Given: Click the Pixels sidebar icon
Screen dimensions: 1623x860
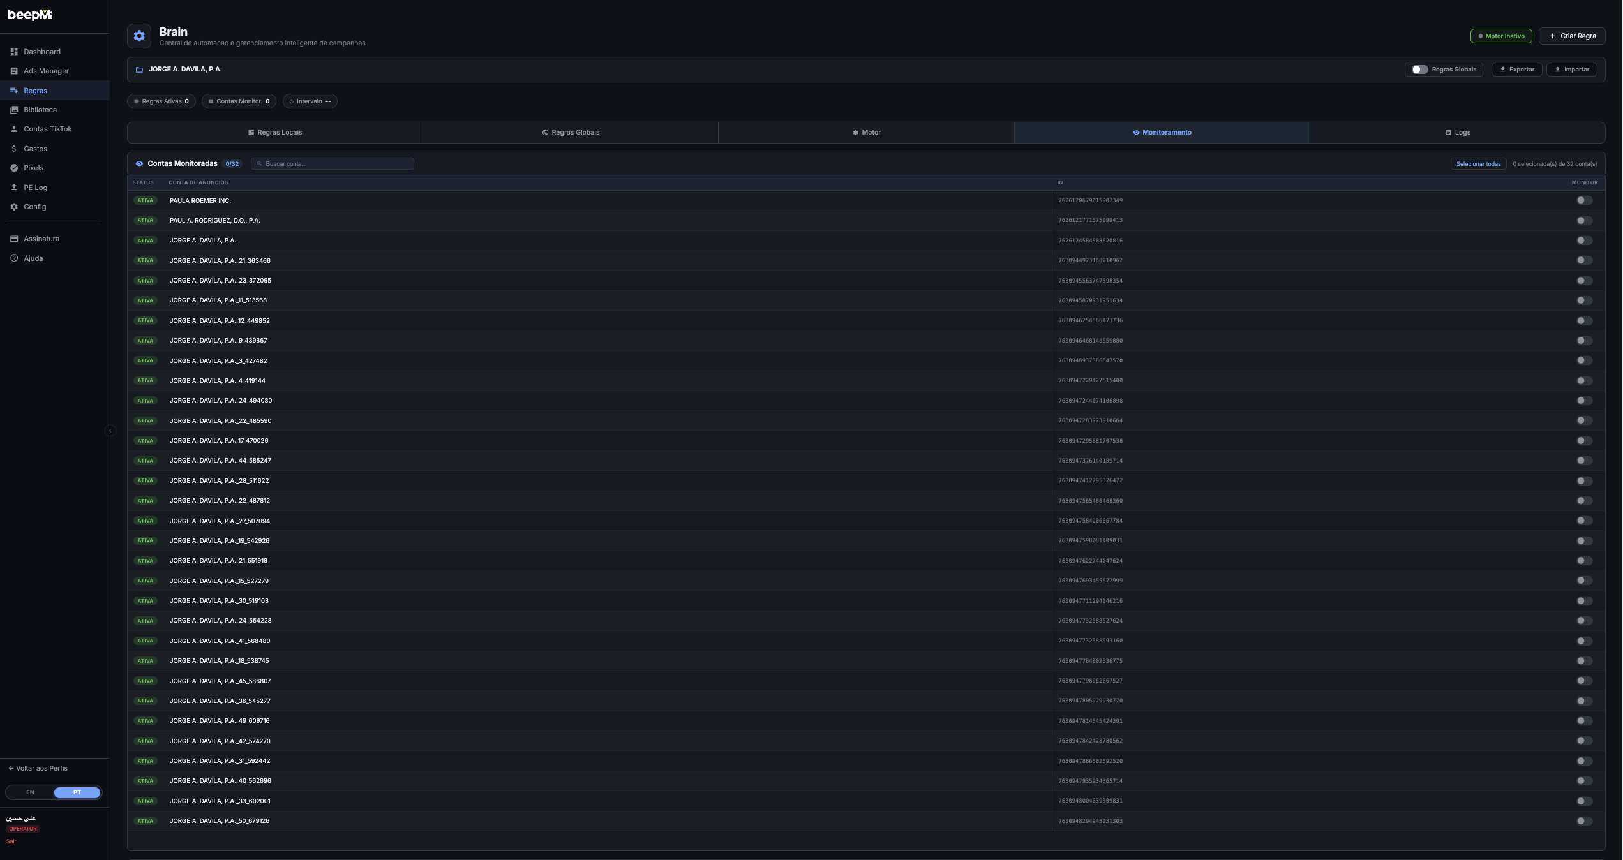Looking at the screenshot, I should [x=14, y=168].
